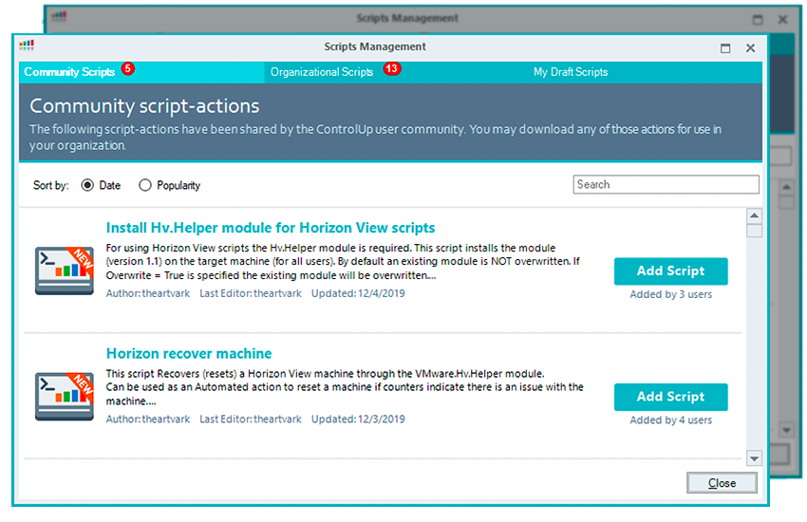
Task: Click 'Added by 4 users' text
Action: click(x=670, y=420)
